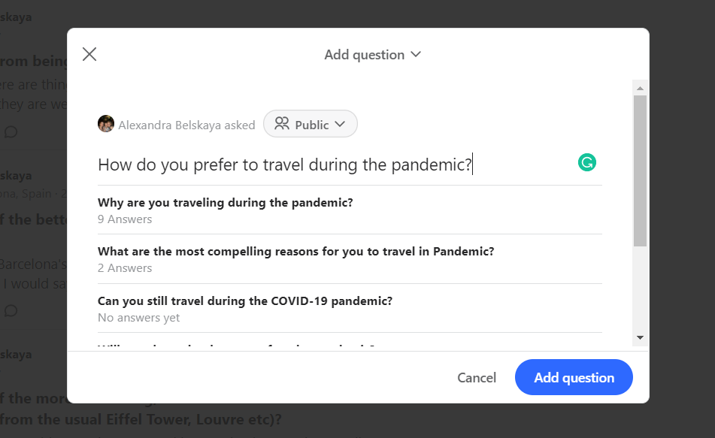Screen dimensions: 715x438
Task: Click the scrollbar down arrow
Action: click(640, 338)
